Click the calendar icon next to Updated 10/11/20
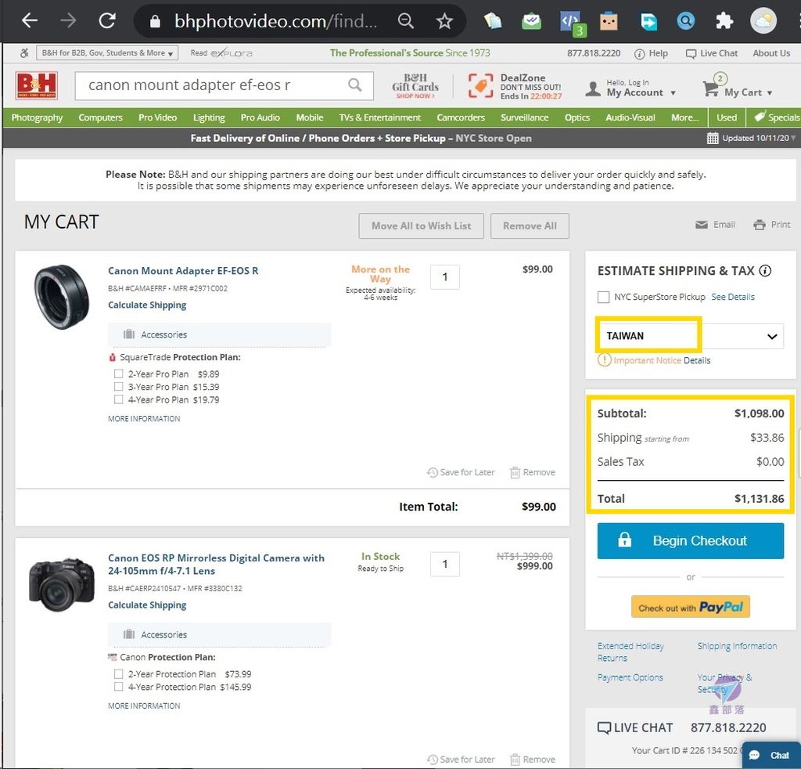This screenshot has height=769, width=801. [x=713, y=138]
